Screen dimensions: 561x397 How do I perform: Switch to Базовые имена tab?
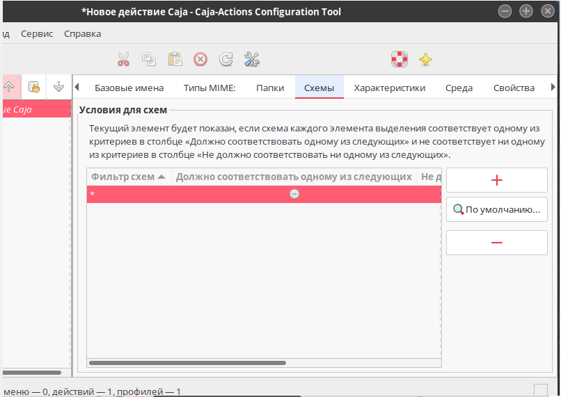(129, 88)
